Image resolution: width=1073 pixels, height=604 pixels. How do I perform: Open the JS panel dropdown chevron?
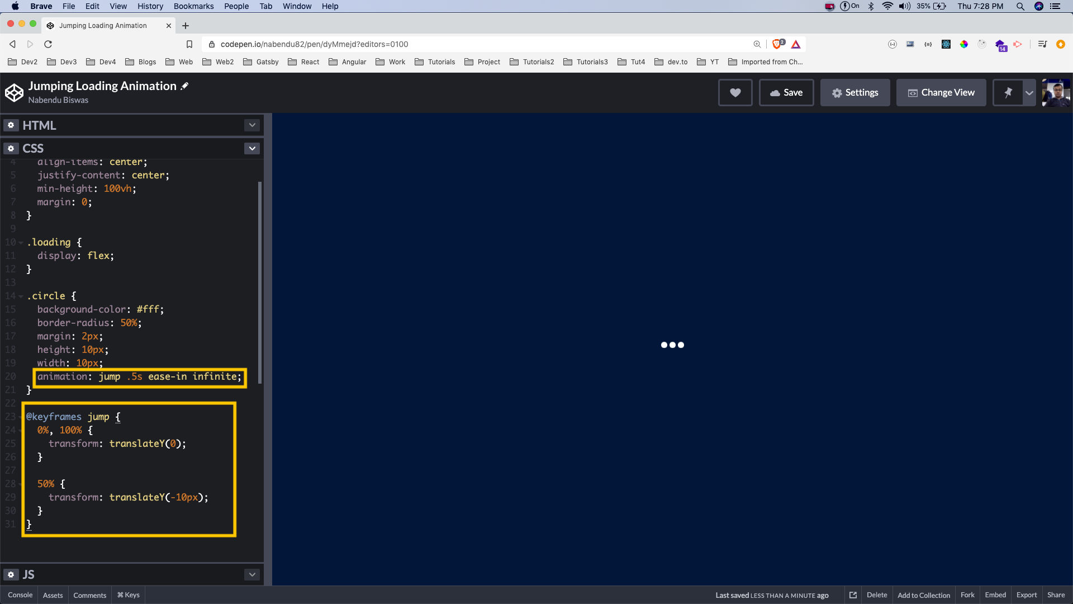(252, 574)
